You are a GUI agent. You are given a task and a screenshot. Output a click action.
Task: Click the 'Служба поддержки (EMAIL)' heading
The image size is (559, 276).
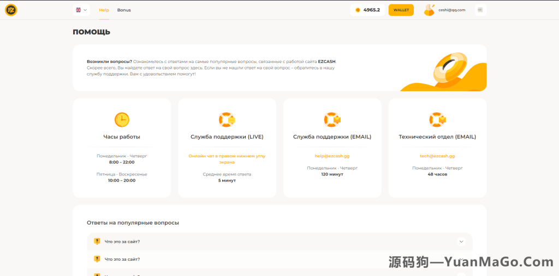pyautogui.click(x=332, y=137)
